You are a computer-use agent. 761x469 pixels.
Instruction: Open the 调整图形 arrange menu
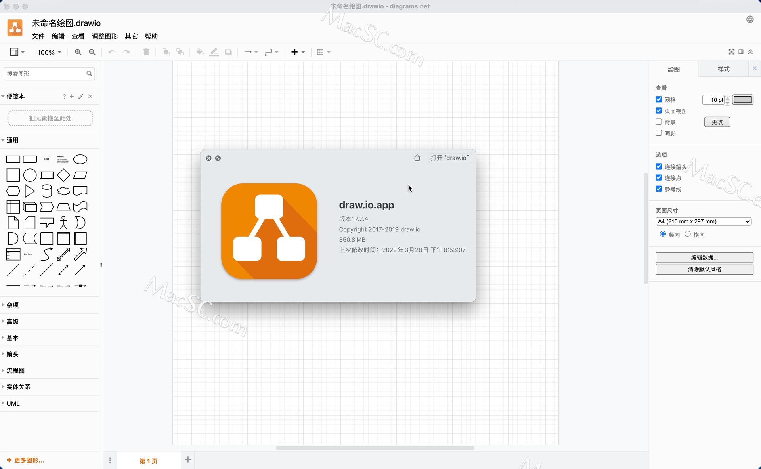click(105, 36)
